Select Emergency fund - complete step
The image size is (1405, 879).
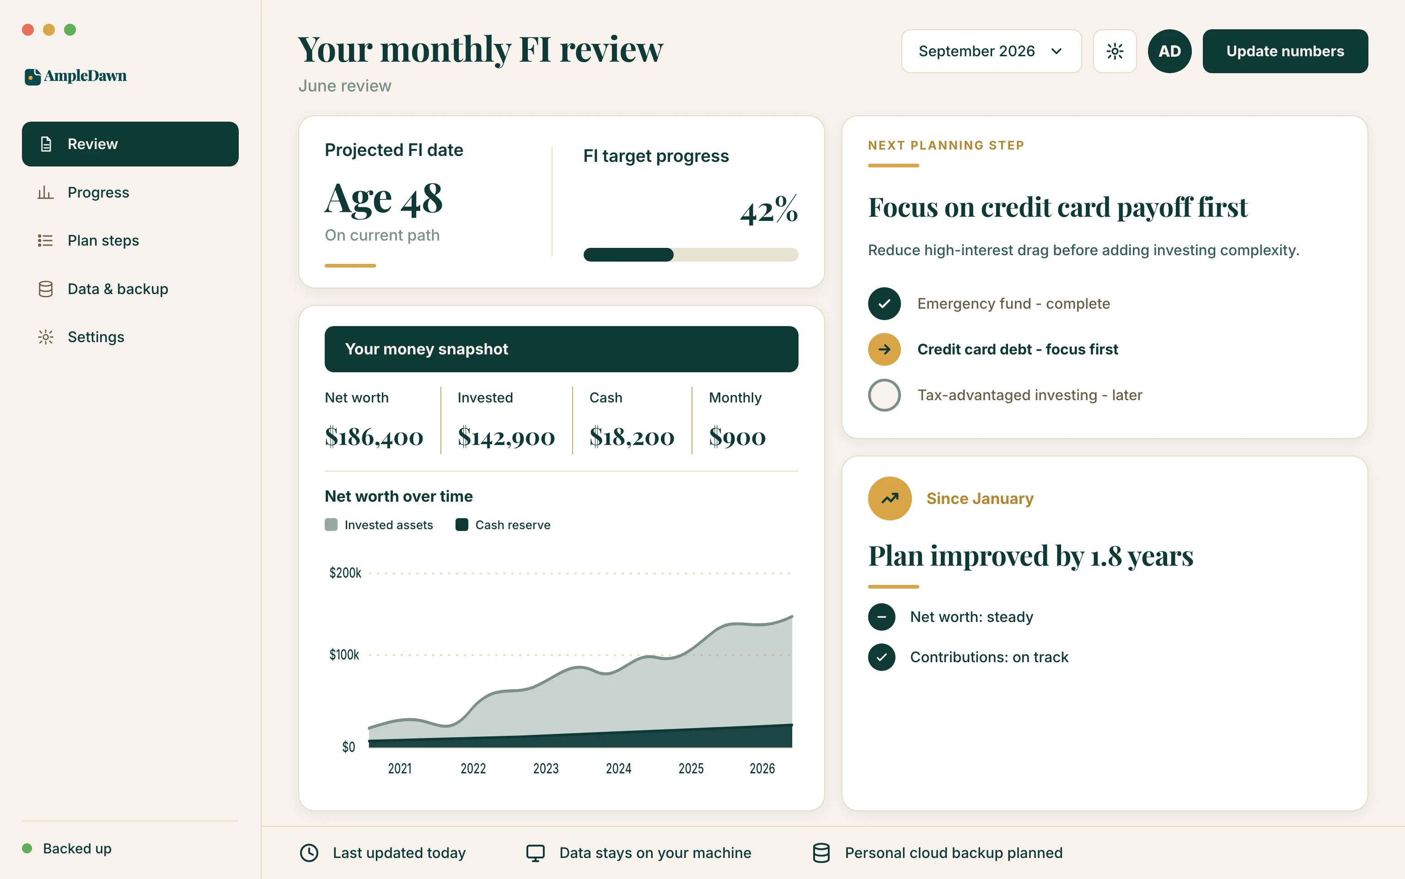1013,304
